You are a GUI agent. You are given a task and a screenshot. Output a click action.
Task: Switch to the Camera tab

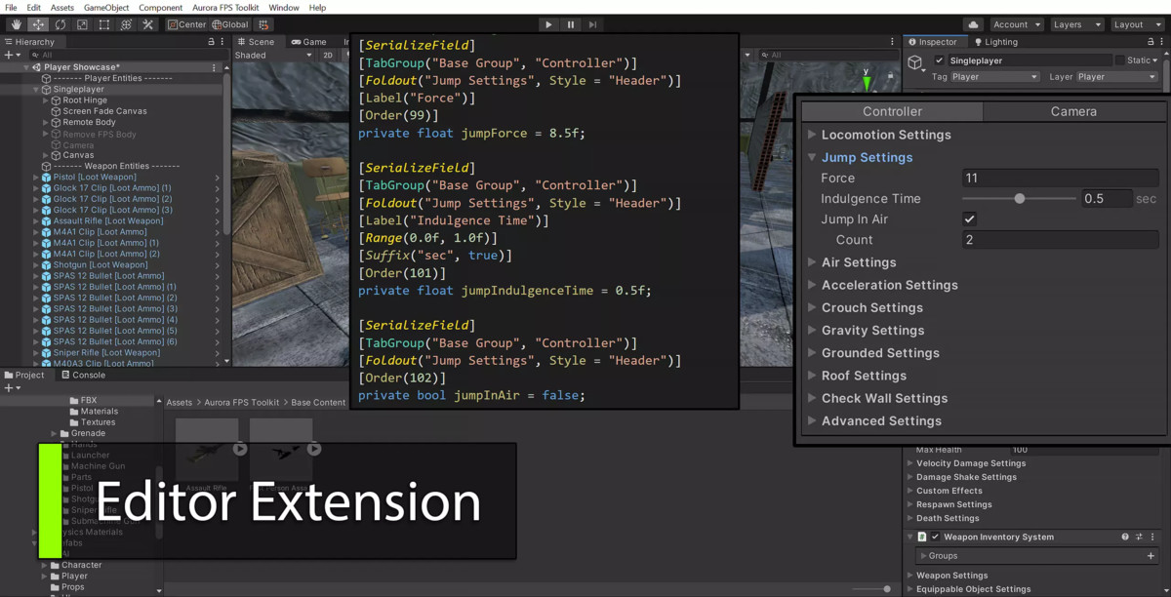click(x=1073, y=111)
